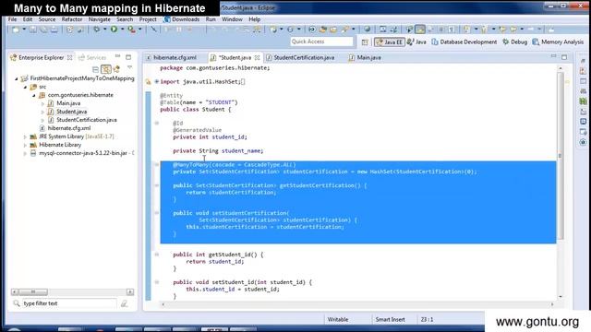The width and height of the screenshot is (591, 332).
Task: Switch to the StudentCertification.java editor tab
Action: [300, 57]
